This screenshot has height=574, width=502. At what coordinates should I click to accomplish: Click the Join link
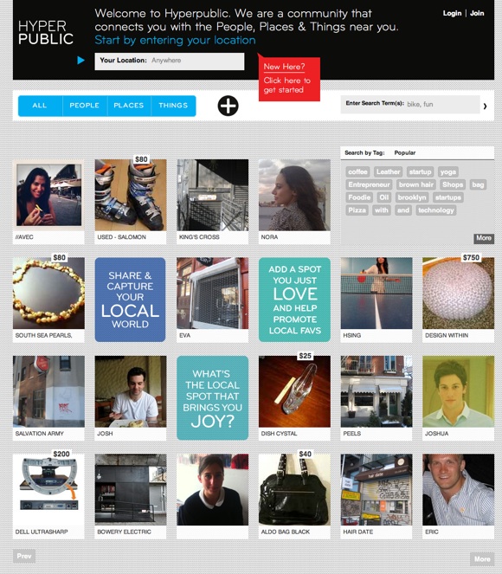pos(477,13)
